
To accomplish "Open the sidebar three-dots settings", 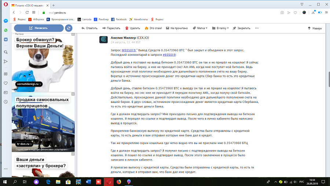I will coord(5,169).
